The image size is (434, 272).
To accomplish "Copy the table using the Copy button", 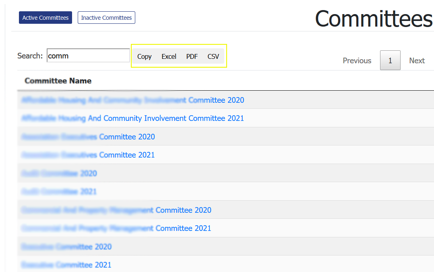I will point(144,56).
